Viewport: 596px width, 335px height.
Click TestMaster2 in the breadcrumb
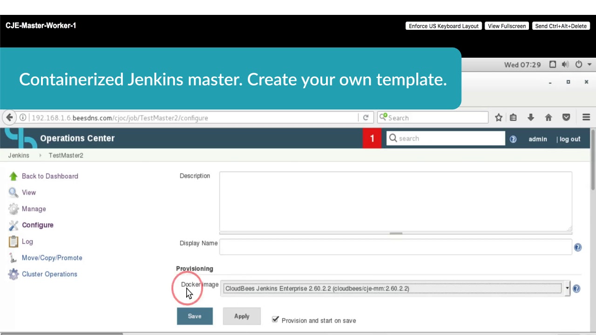click(x=66, y=155)
